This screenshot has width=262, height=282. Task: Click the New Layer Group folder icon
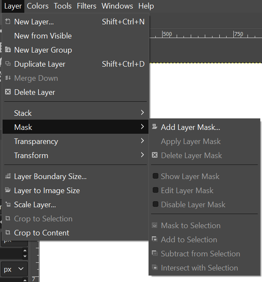click(x=8, y=50)
